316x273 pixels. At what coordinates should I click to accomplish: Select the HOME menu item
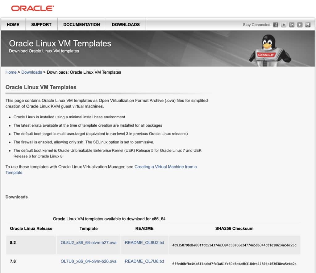click(13, 24)
